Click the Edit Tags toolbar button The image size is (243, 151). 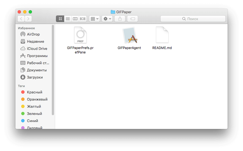click(133, 19)
